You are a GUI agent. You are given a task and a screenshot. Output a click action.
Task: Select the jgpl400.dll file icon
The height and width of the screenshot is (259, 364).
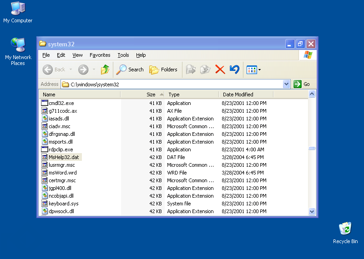(x=44, y=188)
